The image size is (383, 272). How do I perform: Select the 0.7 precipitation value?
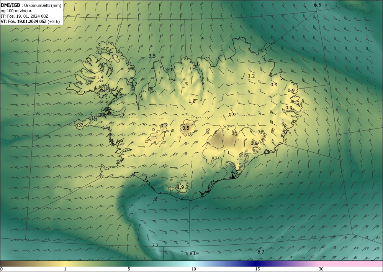164,126
